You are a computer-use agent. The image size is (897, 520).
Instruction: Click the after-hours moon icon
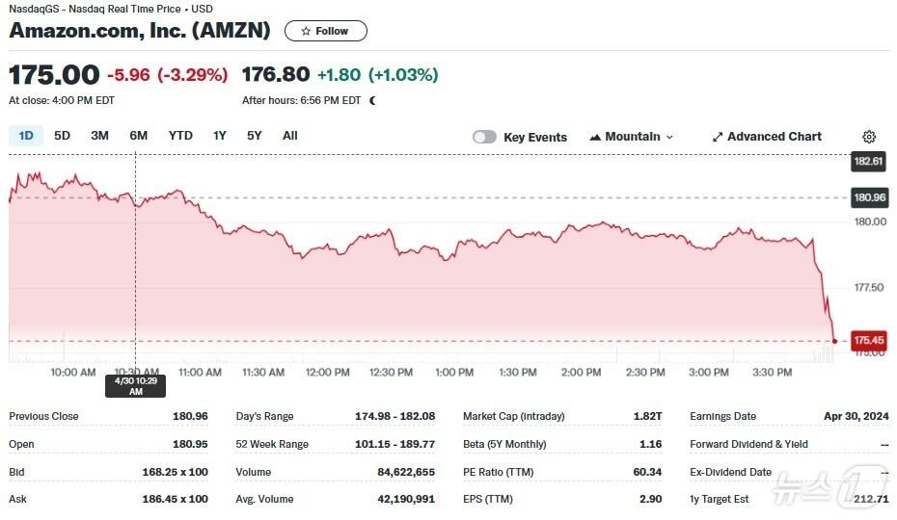[x=373, y=100]
